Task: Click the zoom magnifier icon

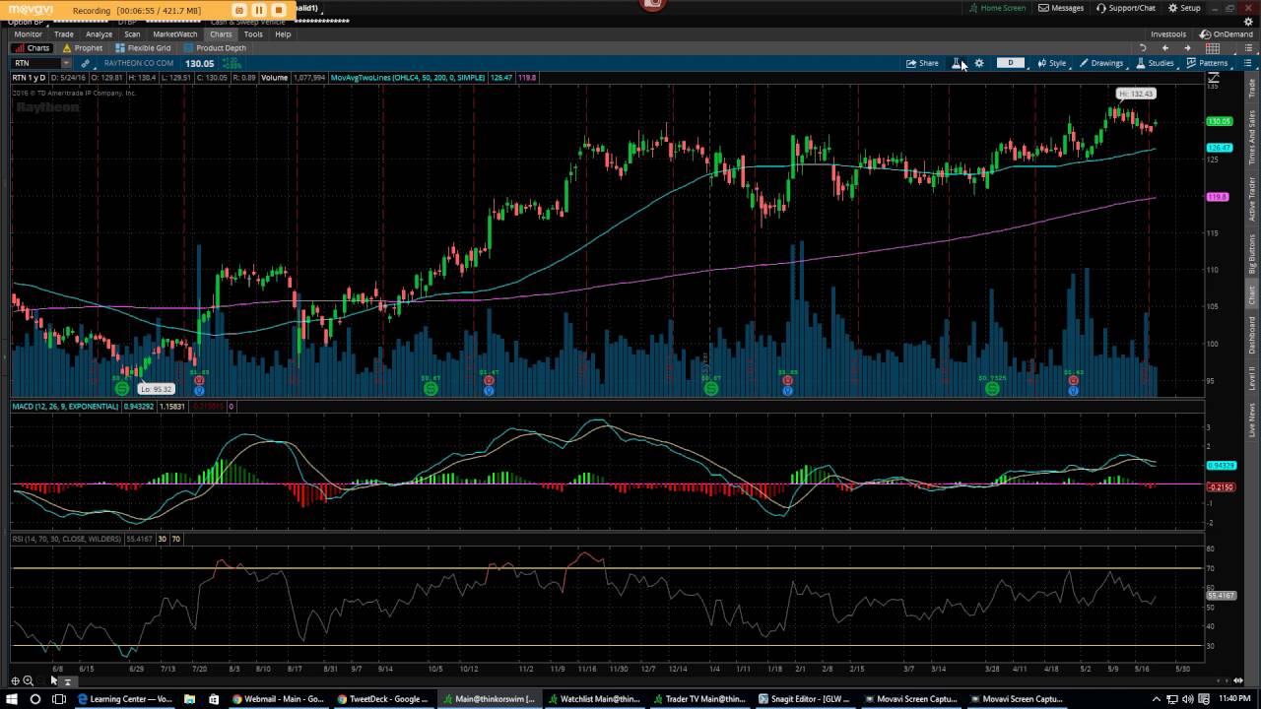Action: tap(28, 680)
